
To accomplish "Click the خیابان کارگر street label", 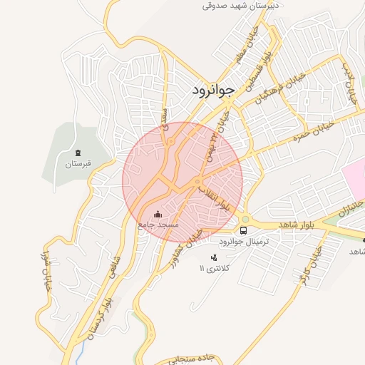I will [312, 266].
